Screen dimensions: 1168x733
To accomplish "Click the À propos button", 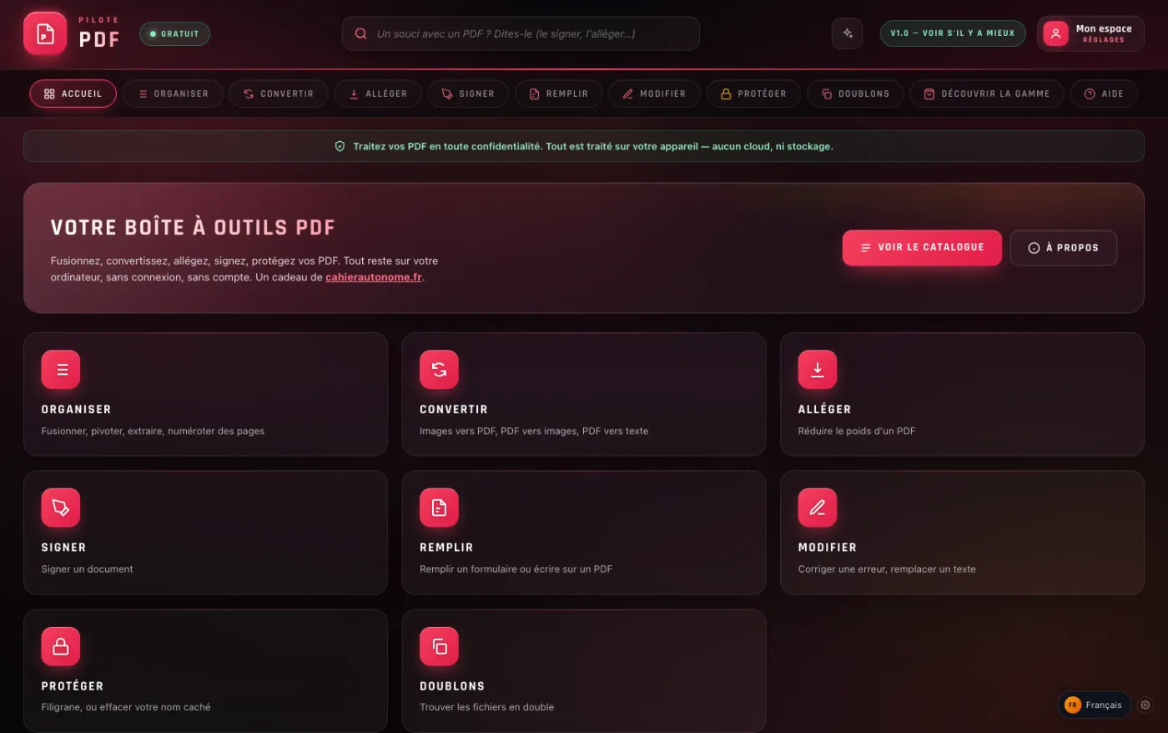I will click(x=1063, y=248).
